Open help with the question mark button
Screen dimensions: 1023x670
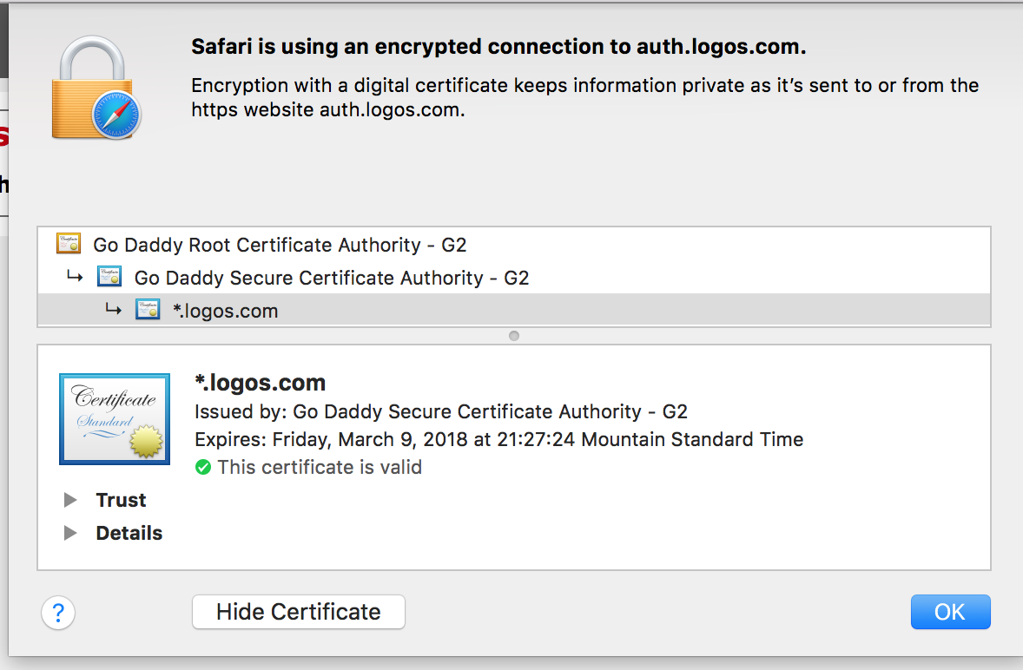coord(58,613)
